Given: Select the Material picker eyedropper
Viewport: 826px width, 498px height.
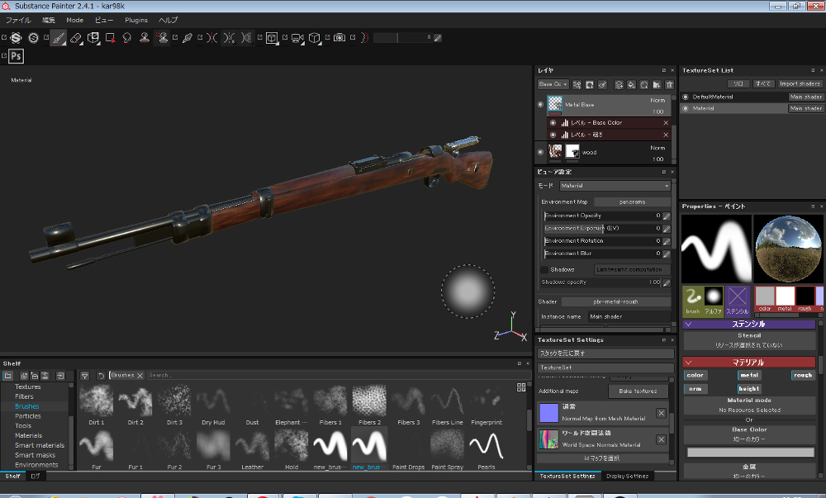Looking at the screenshot, I should click(187, 38).
